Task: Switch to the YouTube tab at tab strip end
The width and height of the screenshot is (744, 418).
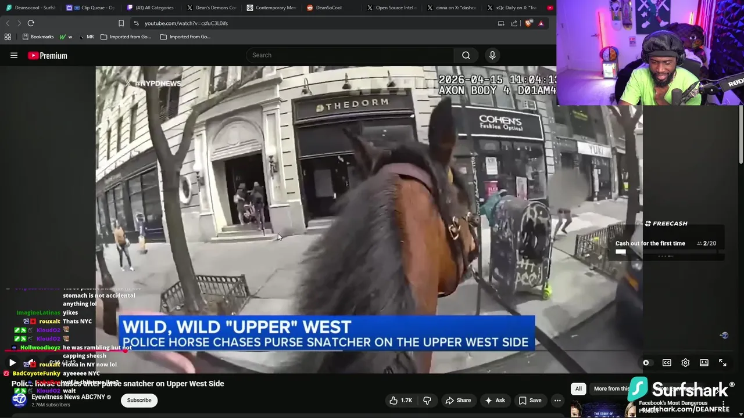Action: click(550, 8)
